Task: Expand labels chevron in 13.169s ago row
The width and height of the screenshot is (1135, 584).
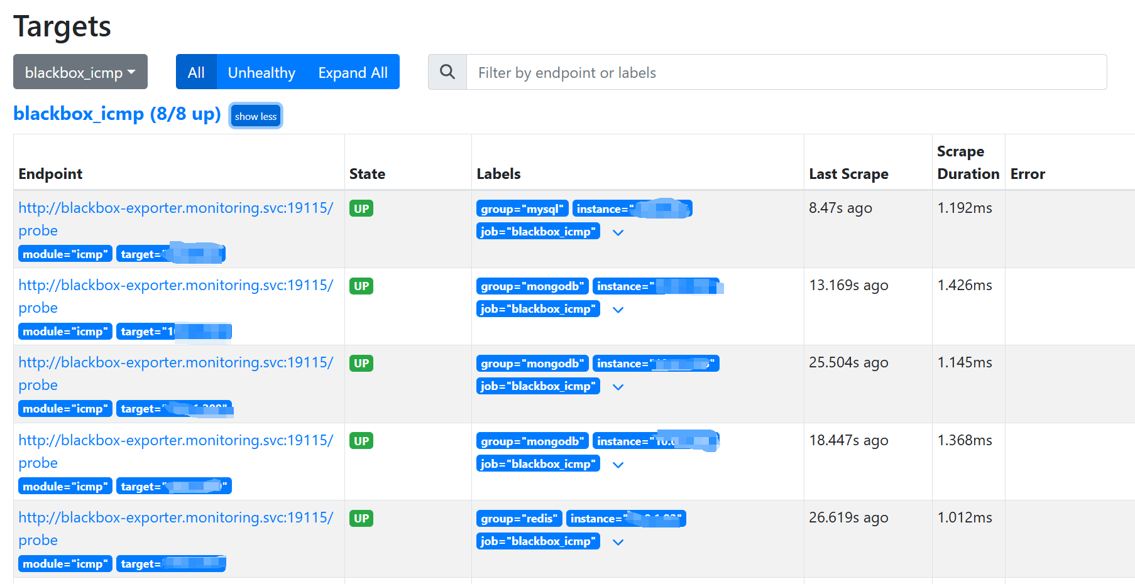Action: coord(618,310)
